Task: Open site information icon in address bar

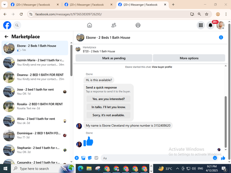Action: pyautogui.click(x=31, y=14)
